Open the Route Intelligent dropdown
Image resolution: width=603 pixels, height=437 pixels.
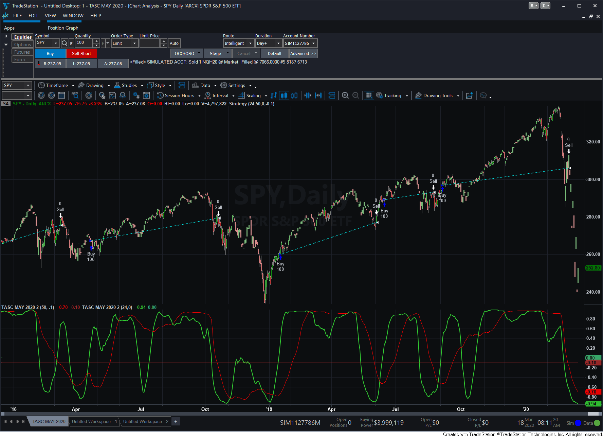[250, 43]
